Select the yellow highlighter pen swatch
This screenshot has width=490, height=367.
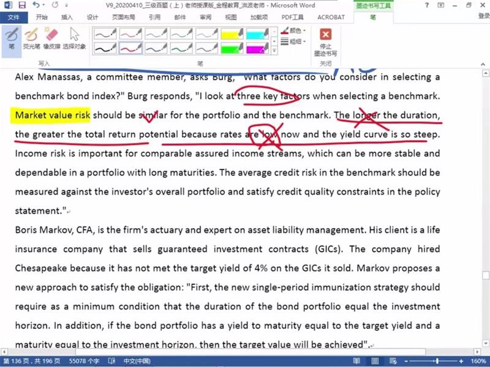click(x=232, y=34)
